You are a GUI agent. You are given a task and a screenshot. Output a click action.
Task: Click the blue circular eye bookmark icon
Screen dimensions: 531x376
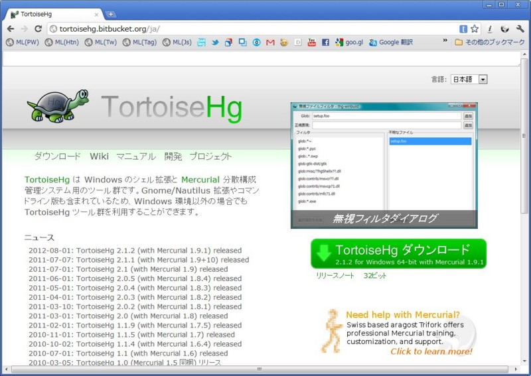257,42
